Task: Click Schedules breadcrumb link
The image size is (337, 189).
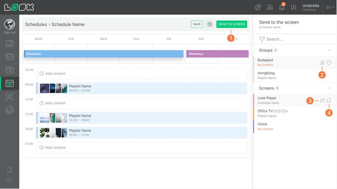Action: coord(36,24)
